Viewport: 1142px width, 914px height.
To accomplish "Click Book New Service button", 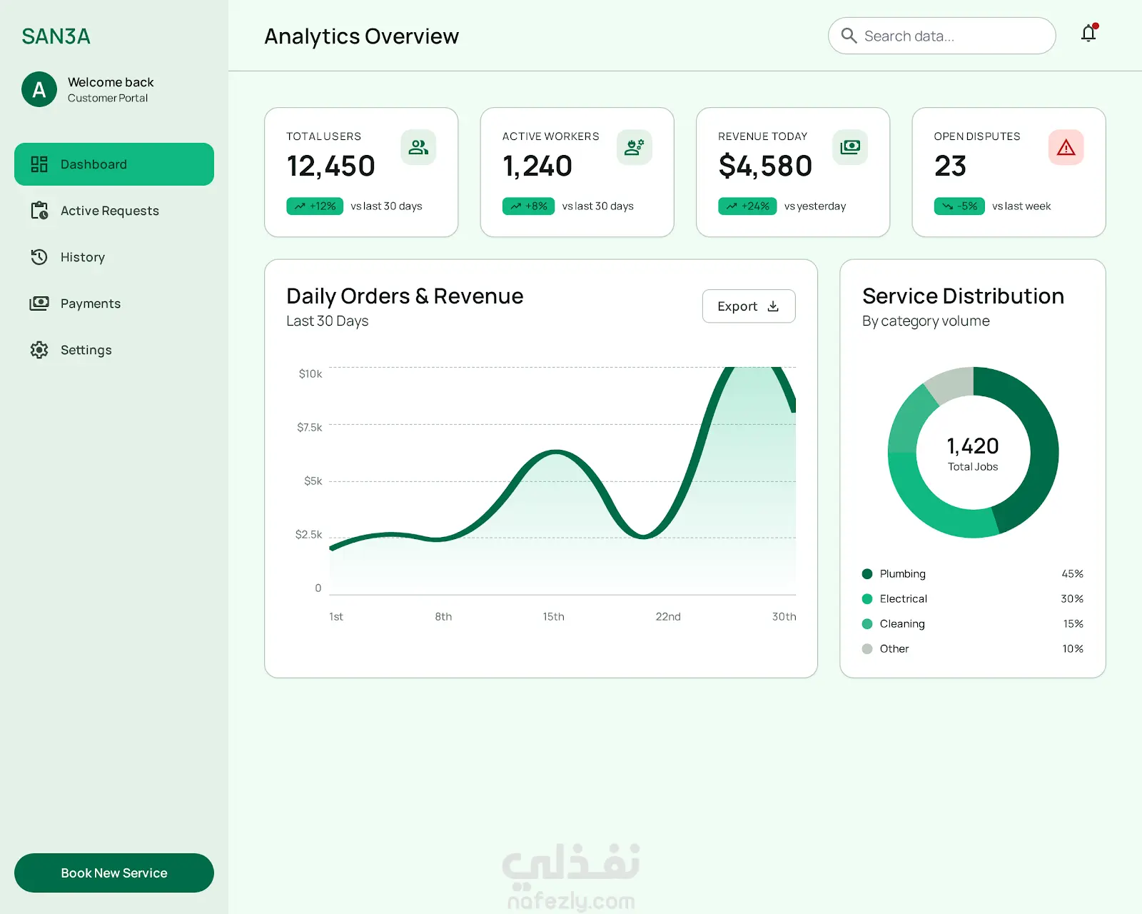I will [x=114, y=873].
